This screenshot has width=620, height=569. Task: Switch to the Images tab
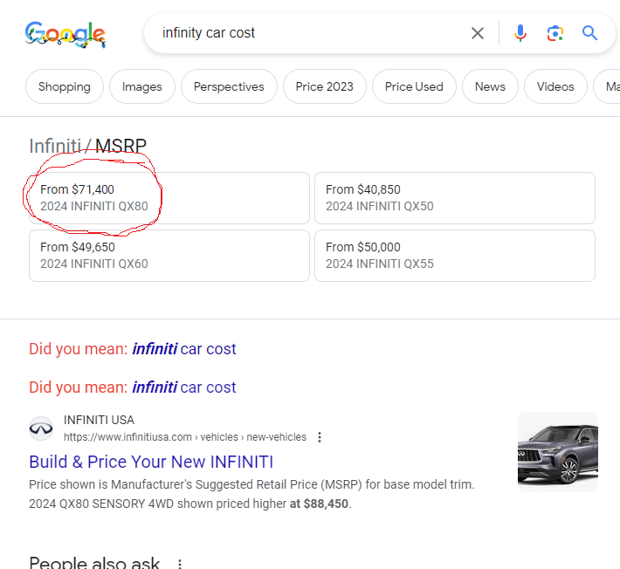coord(142,86)
